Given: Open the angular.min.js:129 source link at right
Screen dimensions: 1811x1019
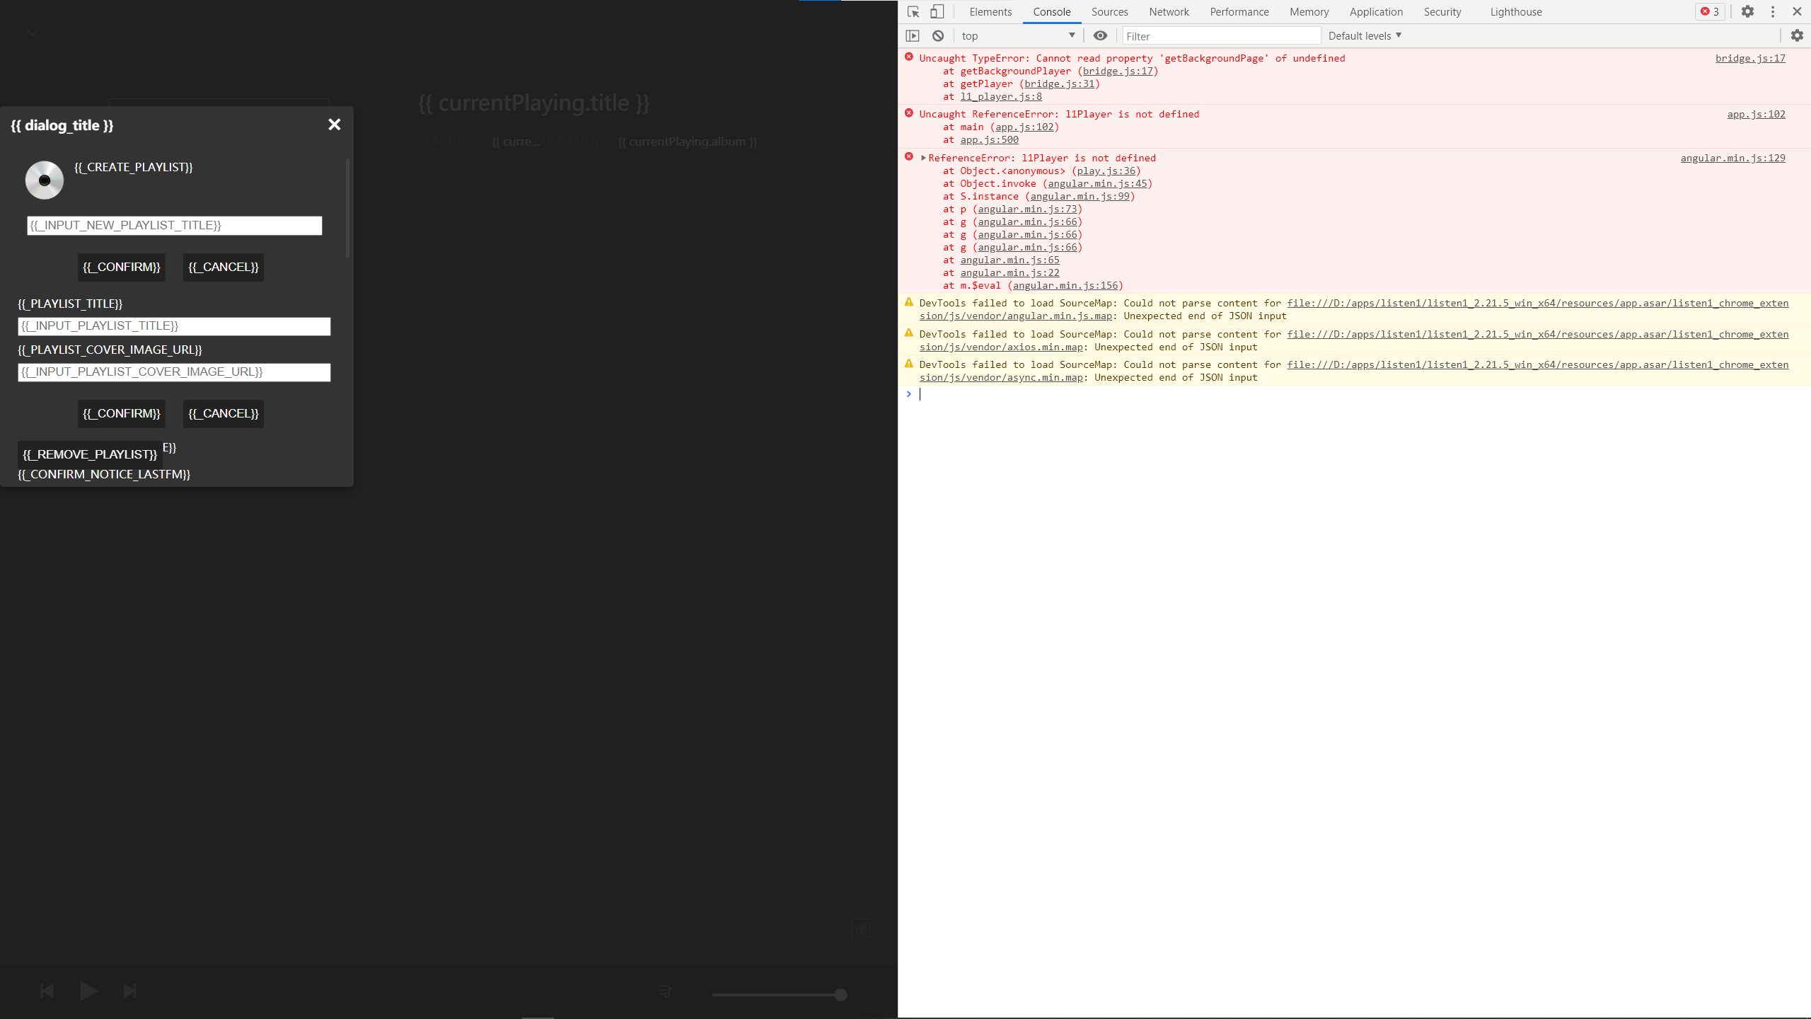Looking at the screenshot, I should (1732, 158).
